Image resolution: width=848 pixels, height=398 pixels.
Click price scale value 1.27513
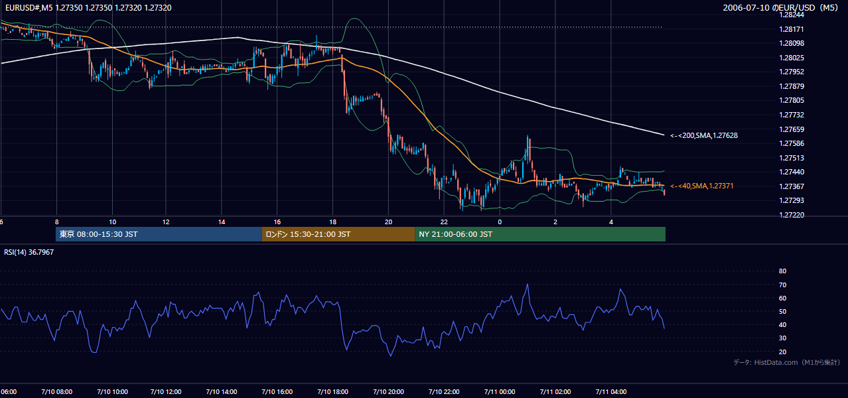pos(792,158)
